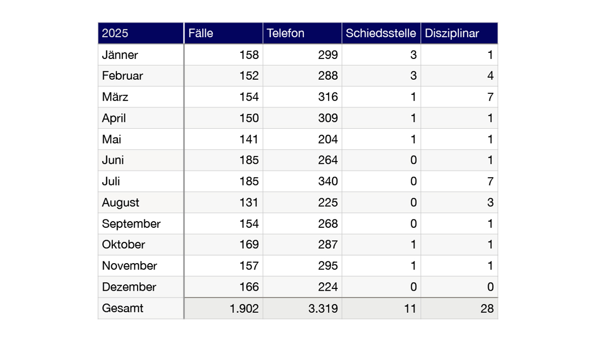Click the "Februar" row label
The width and height of the screenshot is (598, 345).
140,76
